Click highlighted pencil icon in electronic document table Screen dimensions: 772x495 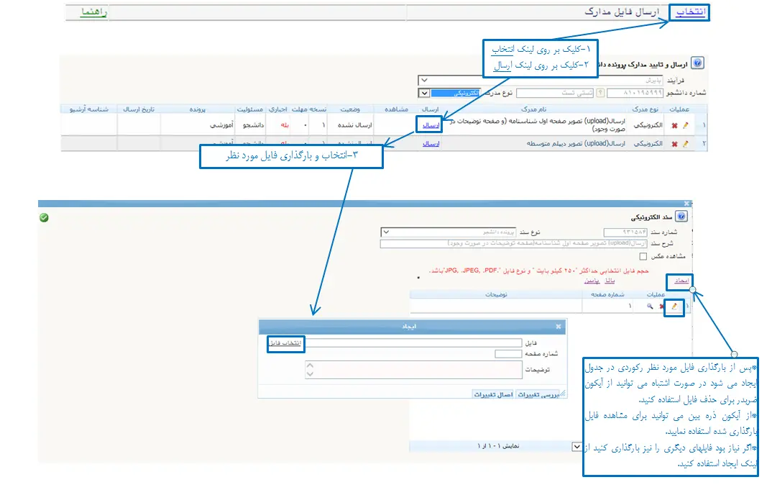tap(674, 306)
